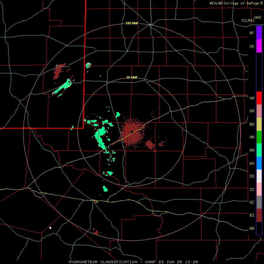Click the '[CLAS]' units label

click(x=248, y=20)
